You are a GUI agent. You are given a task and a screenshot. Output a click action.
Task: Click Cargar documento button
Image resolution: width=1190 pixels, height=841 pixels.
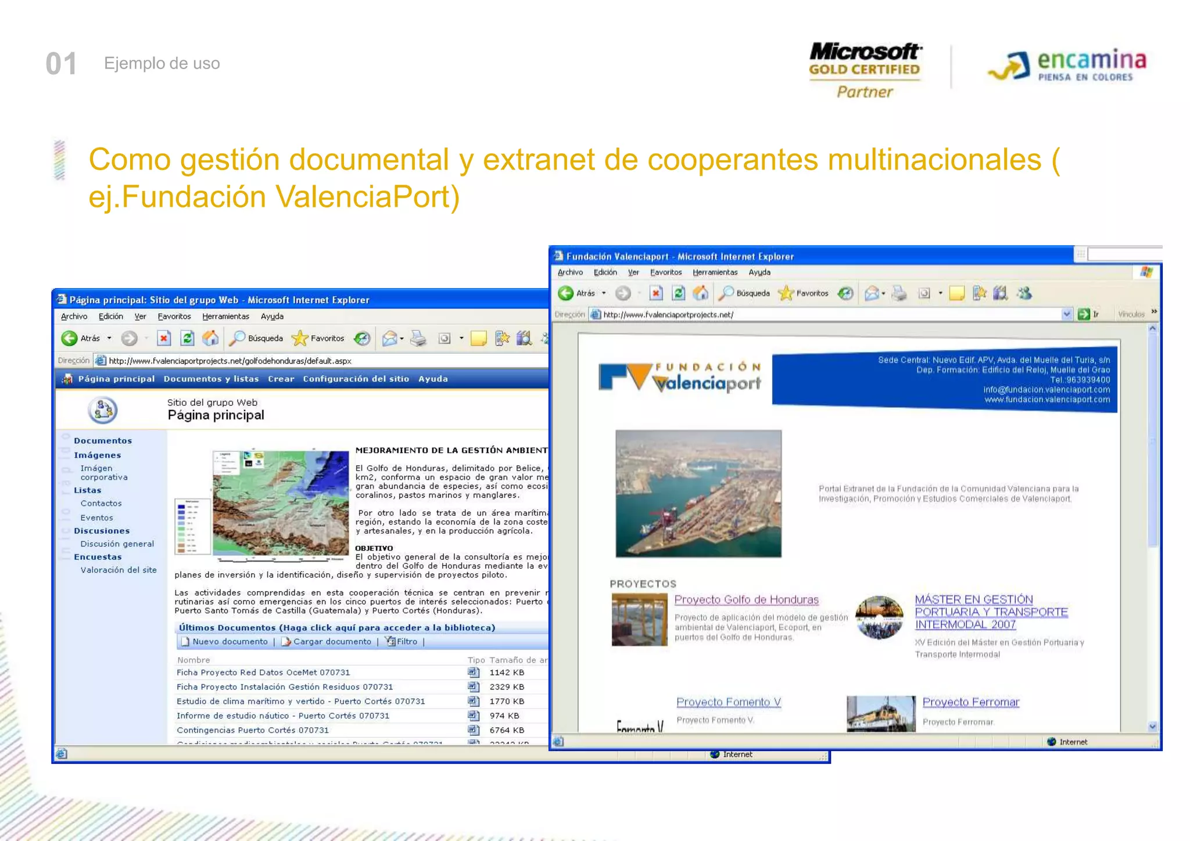(x=327, y=641)
